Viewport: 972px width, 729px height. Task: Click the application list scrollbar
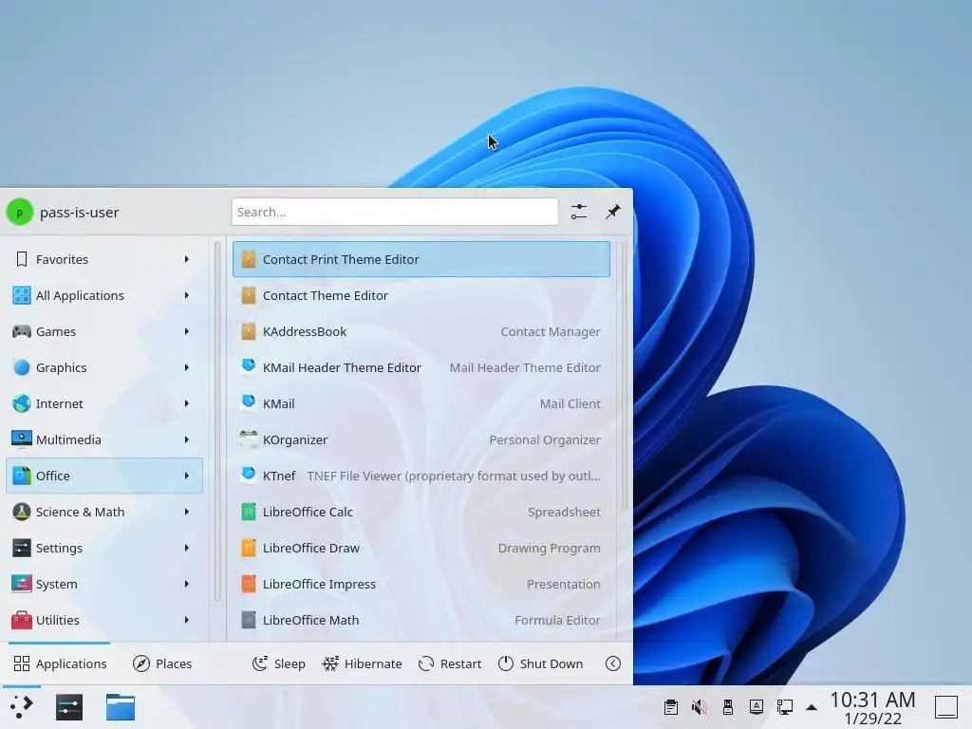point(624,376)
